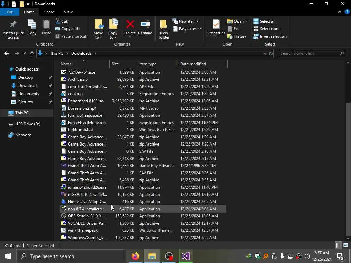The width and height of the screenshot is (351, 263).
Task: Click the red Delete icon
Action: 130,24
